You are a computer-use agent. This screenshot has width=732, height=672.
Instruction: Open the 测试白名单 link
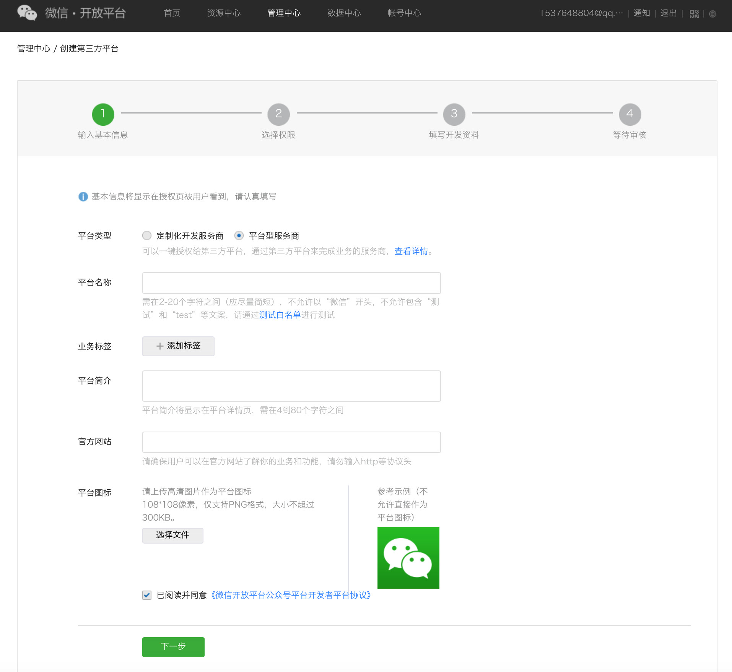coord(280,315)
